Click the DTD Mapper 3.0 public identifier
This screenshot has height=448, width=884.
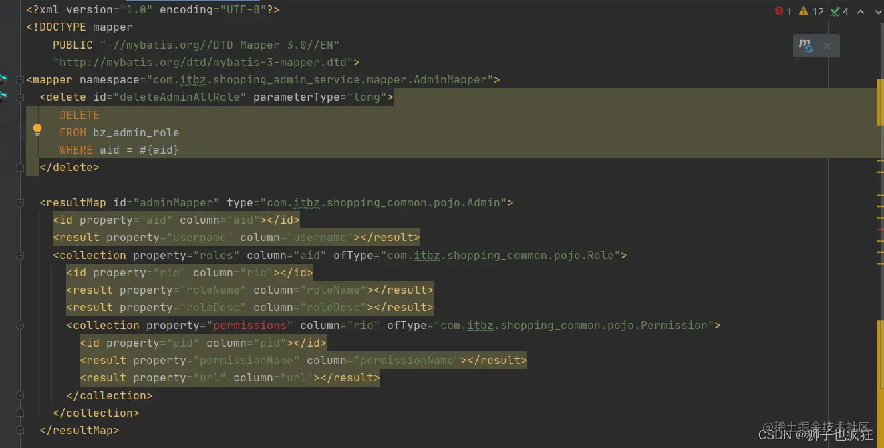tap(220, 45)
